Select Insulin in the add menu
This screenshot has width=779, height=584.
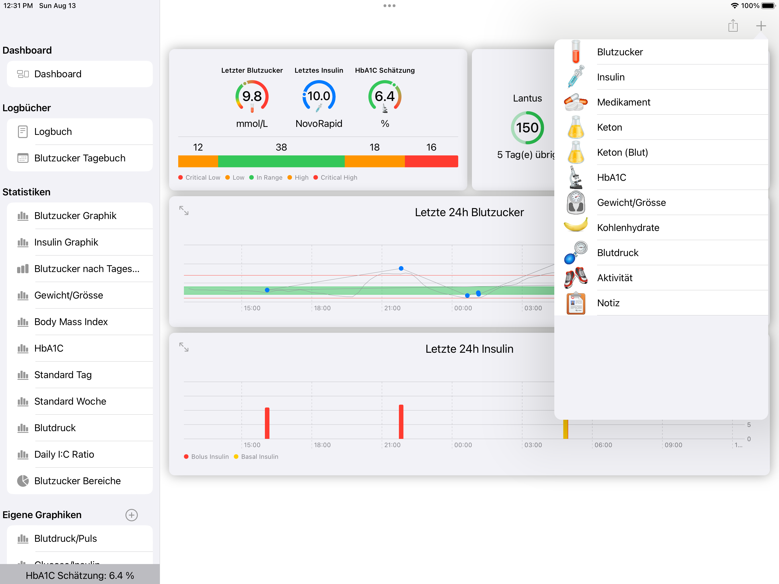pos(661,77)
